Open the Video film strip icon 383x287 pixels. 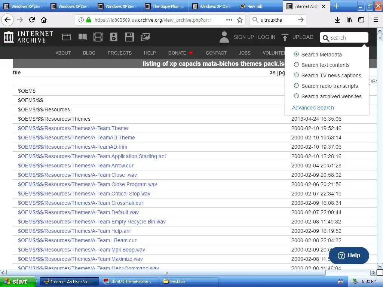pyautogui.click(x=98, y=37)
